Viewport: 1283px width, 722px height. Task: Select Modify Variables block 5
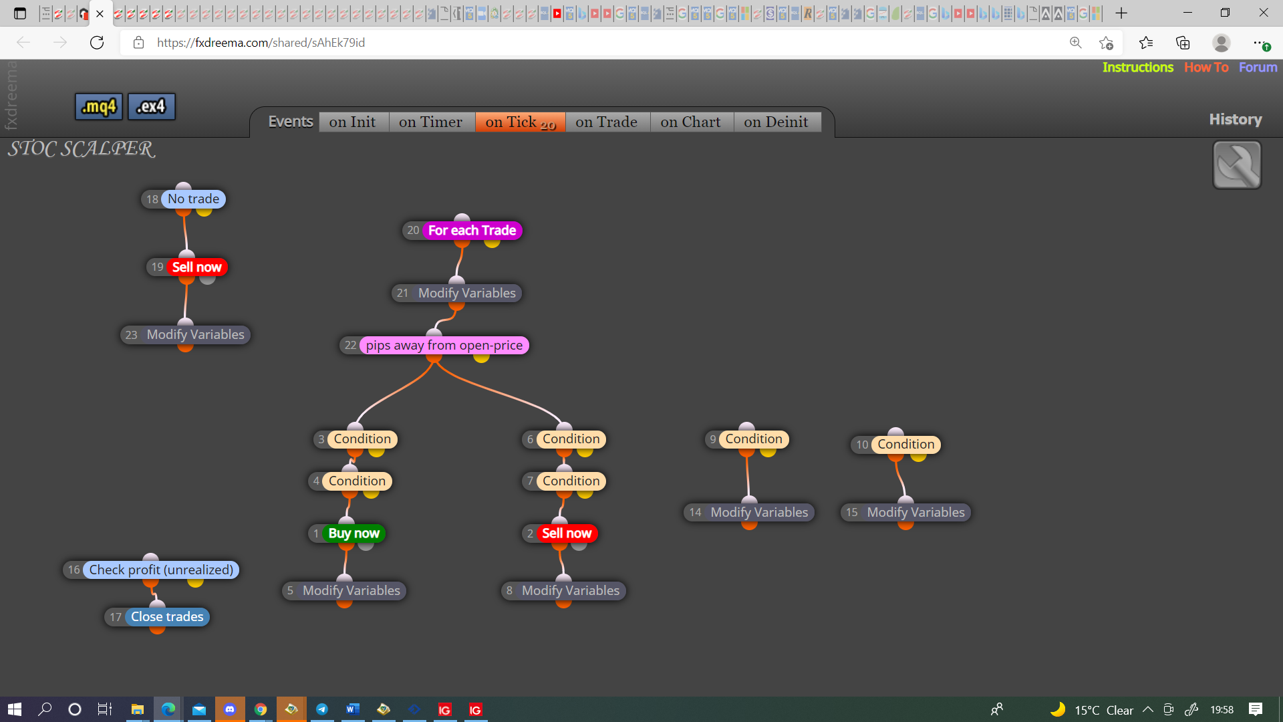click(x=344, y=591)
